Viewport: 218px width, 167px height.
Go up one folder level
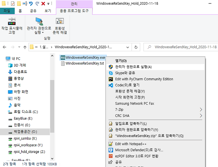[x=25, y=47]
